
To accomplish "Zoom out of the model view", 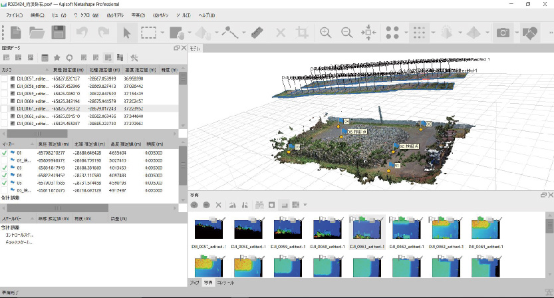I will (x=347, y=33).
